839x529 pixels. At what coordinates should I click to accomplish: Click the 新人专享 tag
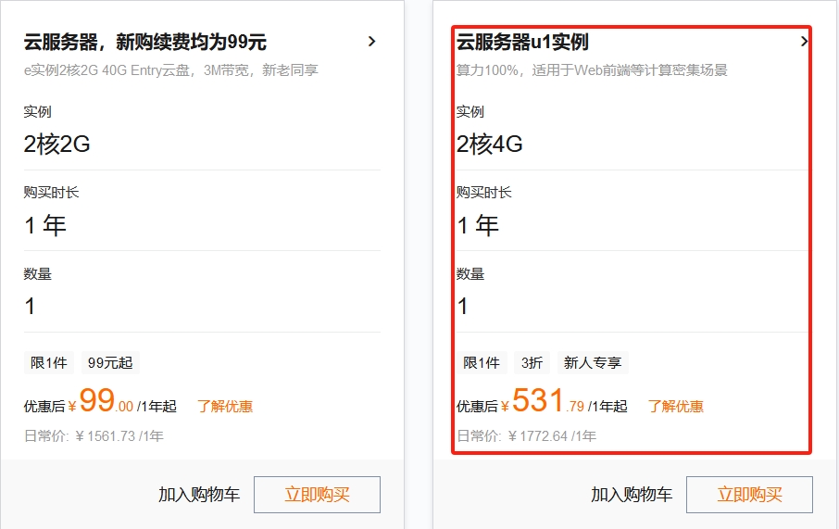tap(593, 362)
